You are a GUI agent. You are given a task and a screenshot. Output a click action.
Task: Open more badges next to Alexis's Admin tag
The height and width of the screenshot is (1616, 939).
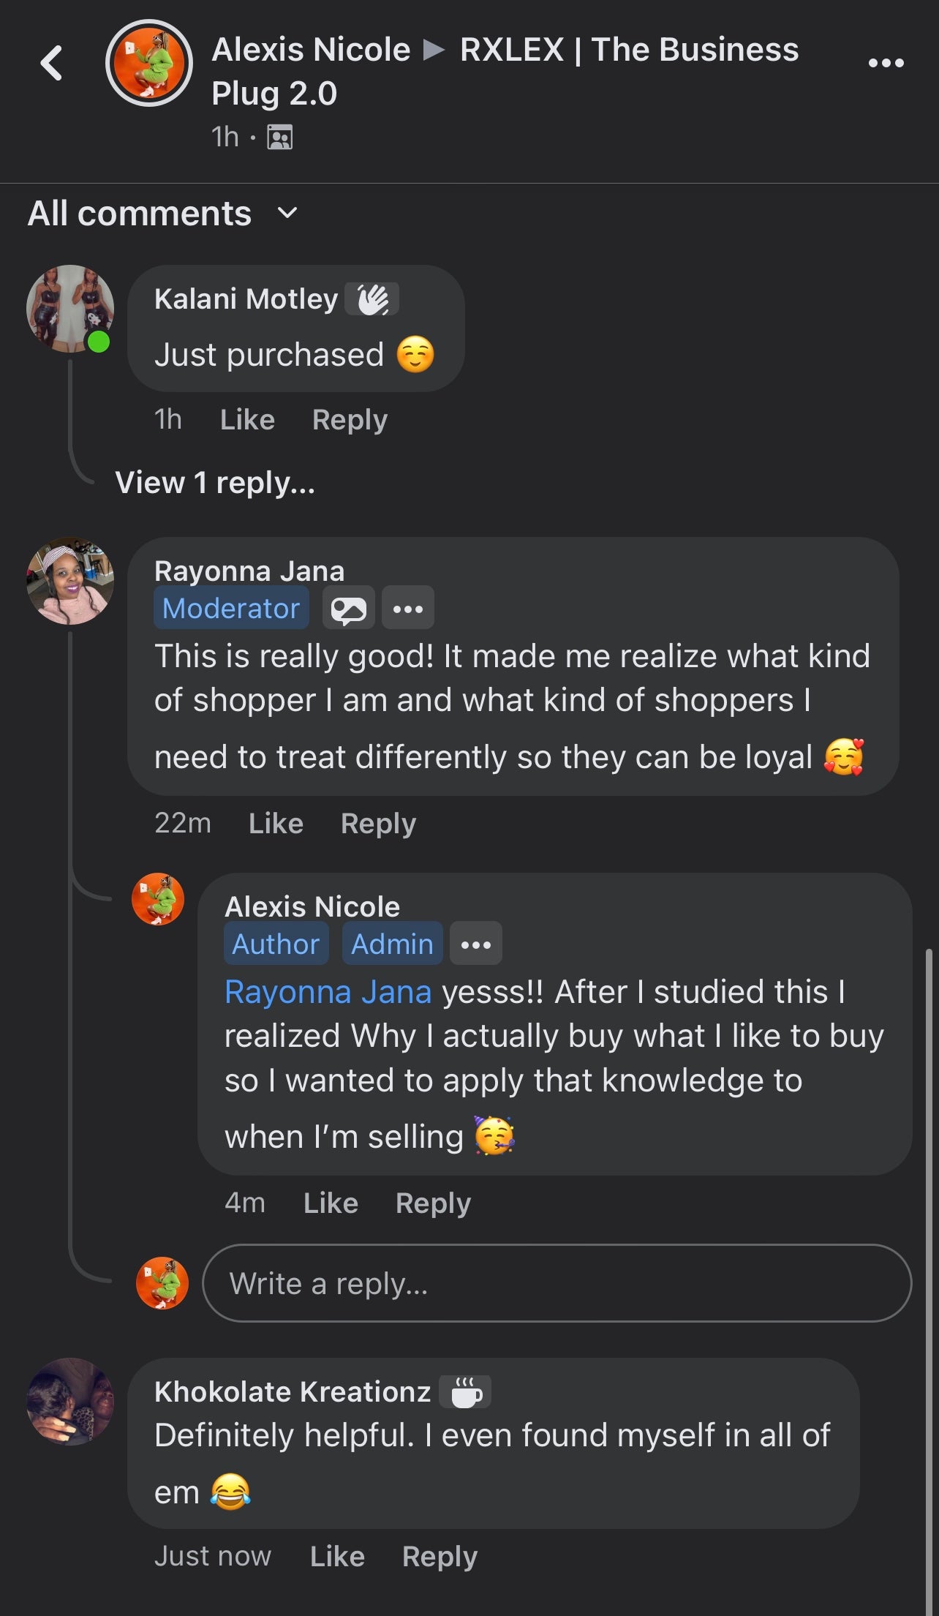(475, 944)
